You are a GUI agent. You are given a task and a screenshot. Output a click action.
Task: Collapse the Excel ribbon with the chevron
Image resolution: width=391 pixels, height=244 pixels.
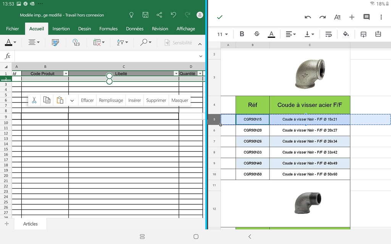tap(200, 43)
